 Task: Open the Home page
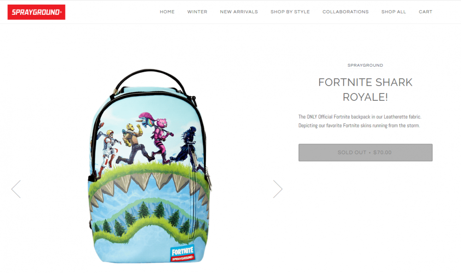(x=167, y=12)
